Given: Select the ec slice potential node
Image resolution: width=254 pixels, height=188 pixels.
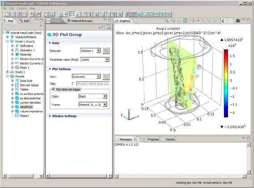Looking at the screenshot, I should 30,98.
